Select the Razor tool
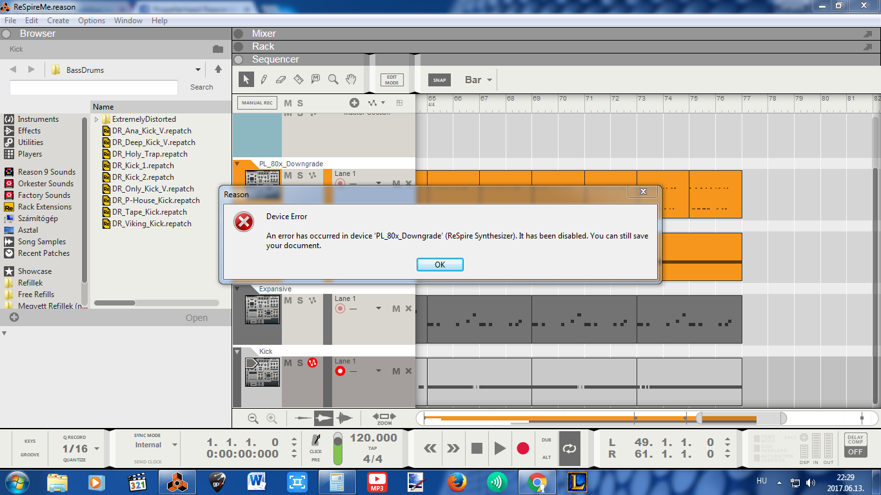 (298, 79)
